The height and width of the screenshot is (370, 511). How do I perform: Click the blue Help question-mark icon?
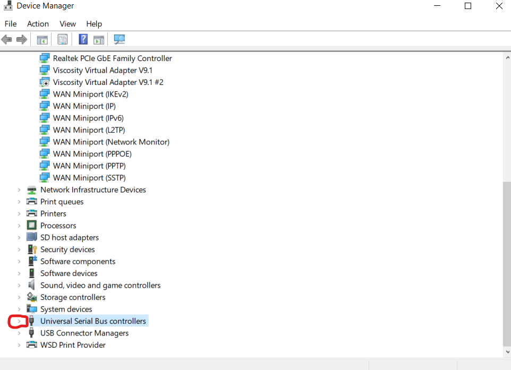[83, 39]
